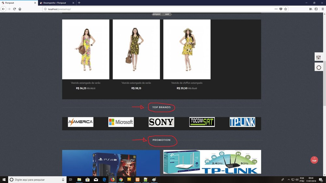Open short dark floral dress product image
The image size is (326, 183).
click(136, 49)
